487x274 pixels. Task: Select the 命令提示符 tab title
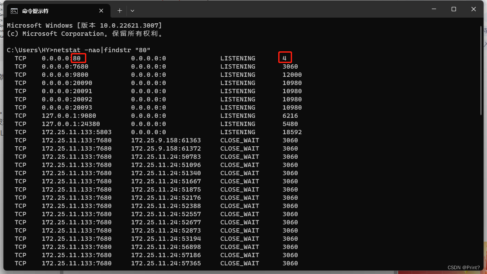pyautogui.click(x=37, y=11)
